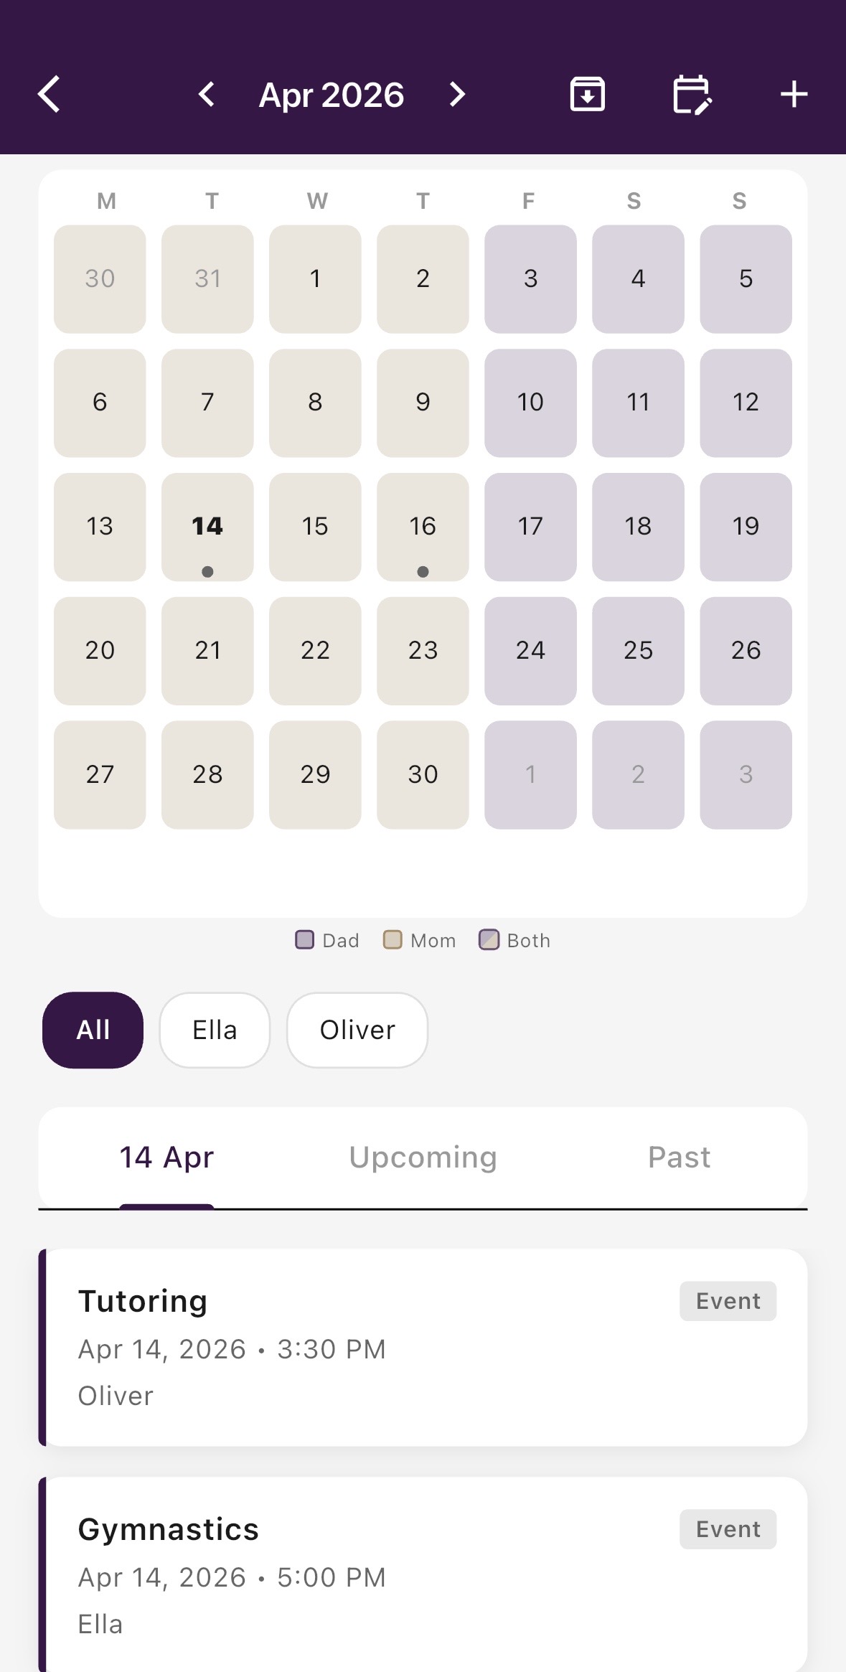
Task: Add a new event with plus icon
Action: pyautogui.click(x=794, y=95)
